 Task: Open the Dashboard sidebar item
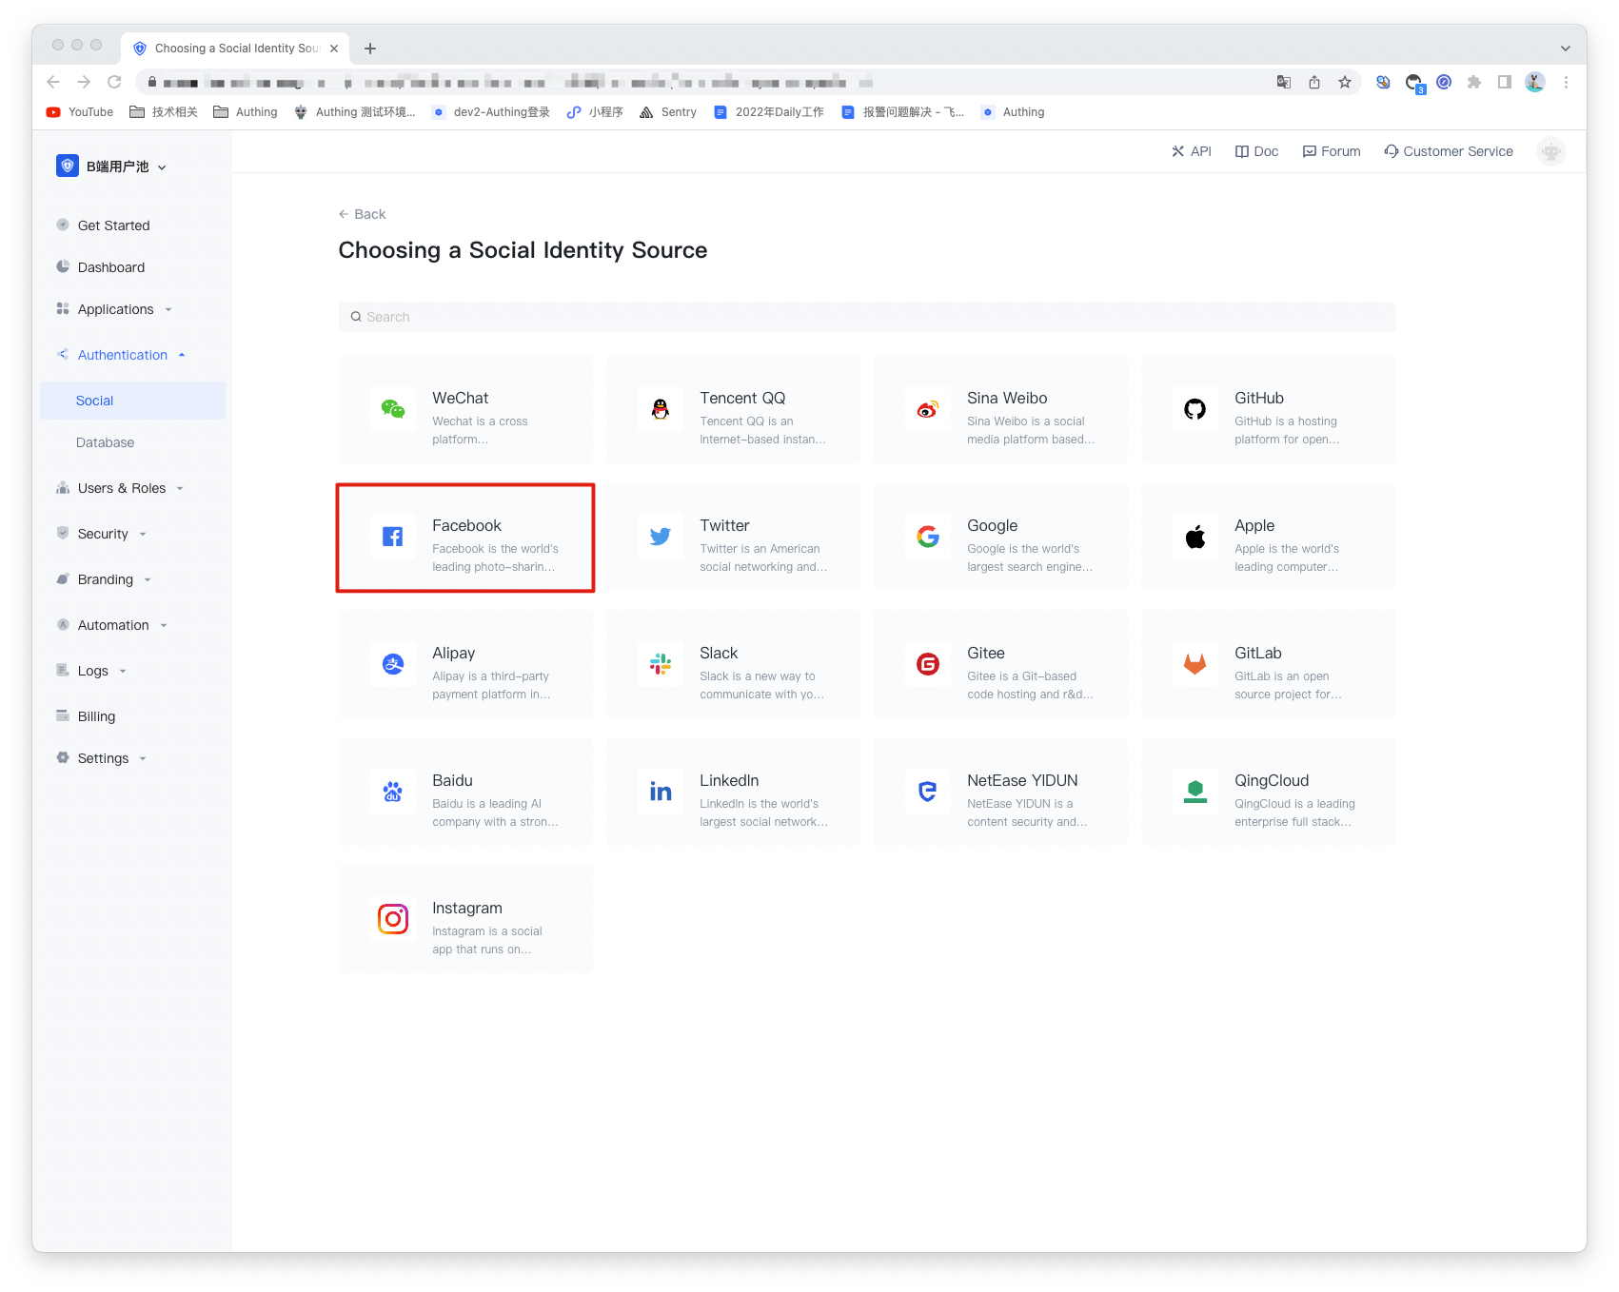pyautogui.click(x=111, y=267)
